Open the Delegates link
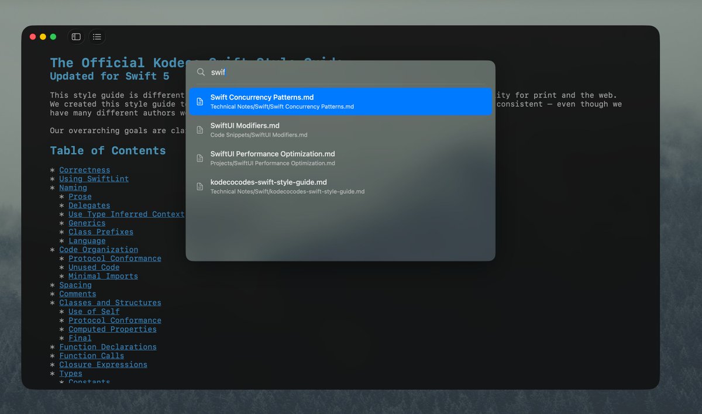The height and width of the screenshot is (414, 702). coord(89,205)
